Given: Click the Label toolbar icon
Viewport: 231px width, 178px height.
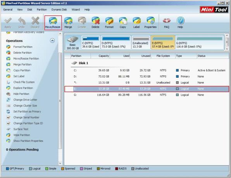Looking at the screenshot, I should [136, 23].
